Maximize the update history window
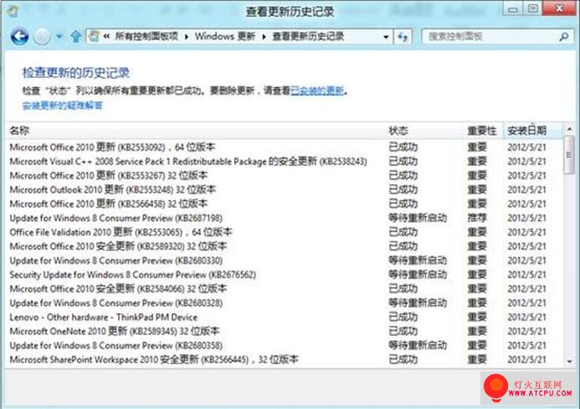The width and height of the screenshot is (580, 409). 532,9
